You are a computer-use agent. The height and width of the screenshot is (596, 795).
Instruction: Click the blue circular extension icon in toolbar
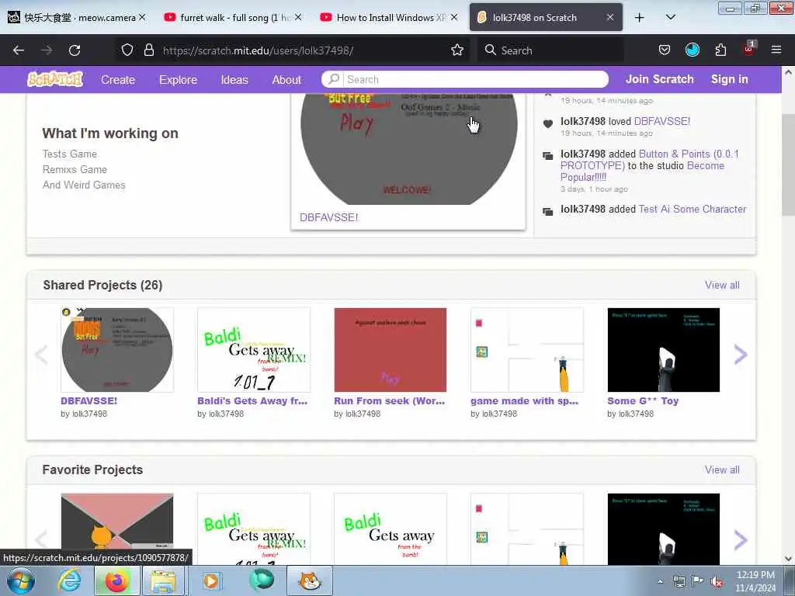tap(692, 50)
